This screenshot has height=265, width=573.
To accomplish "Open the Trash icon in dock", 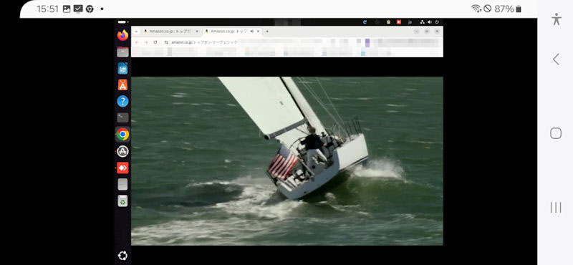I will pyautogui.click(x=122, y=201).
